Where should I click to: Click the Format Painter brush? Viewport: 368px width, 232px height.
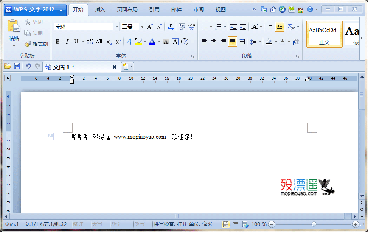click(28, 44)
